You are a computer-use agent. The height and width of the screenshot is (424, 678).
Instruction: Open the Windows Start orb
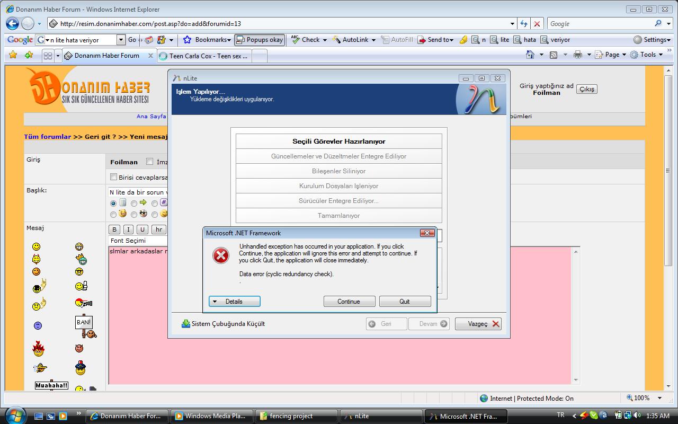click(15, 415)
